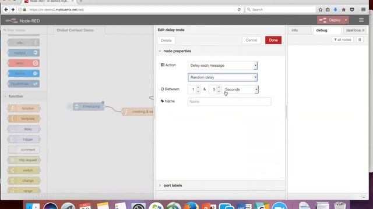The image size is (373, 209).
Task: Go to browser home page
Action: pyautogui.click(x=343, y=10)
